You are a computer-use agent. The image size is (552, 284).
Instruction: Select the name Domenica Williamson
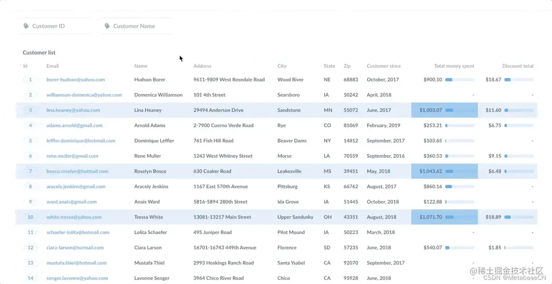tap(158, 95)
